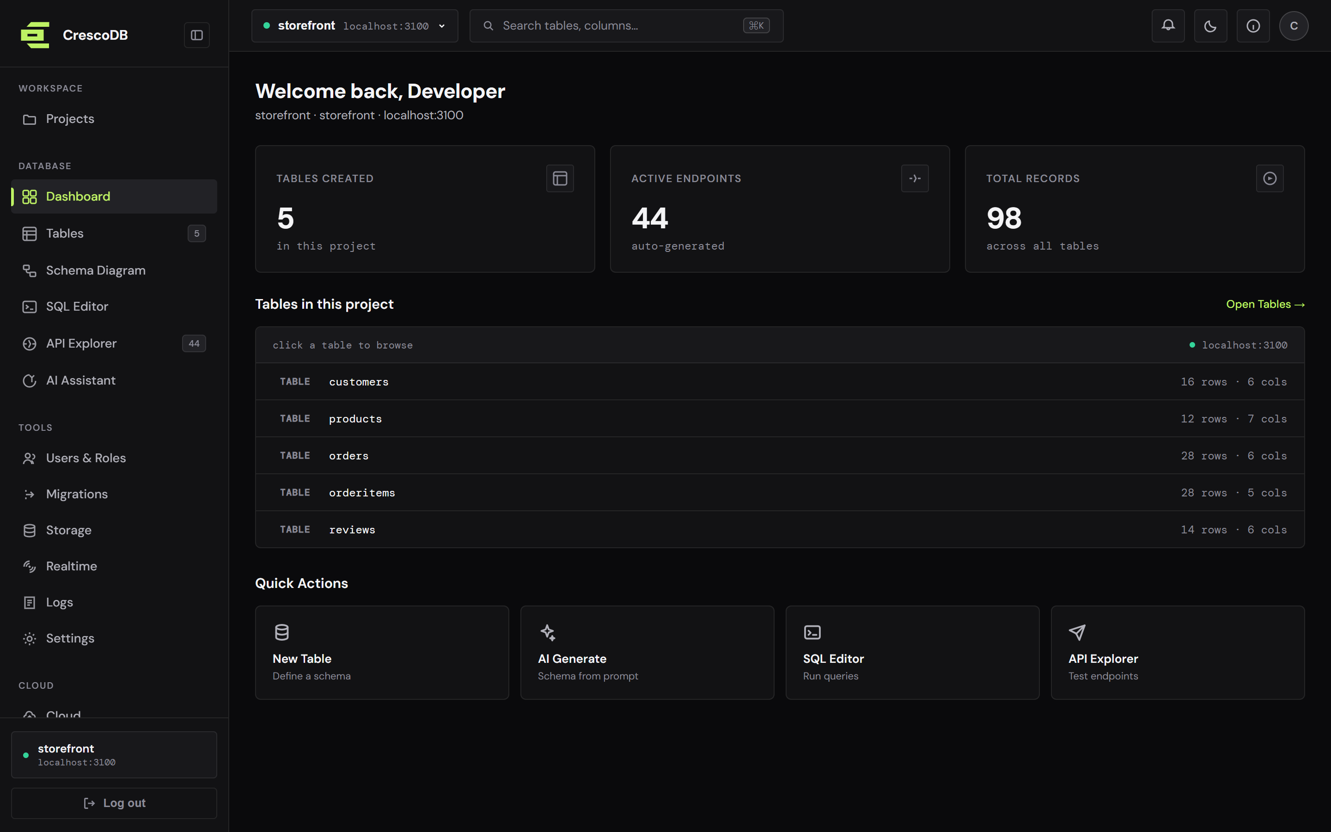Open Storage tool
Screen dimensions: 1331x832
114,530
